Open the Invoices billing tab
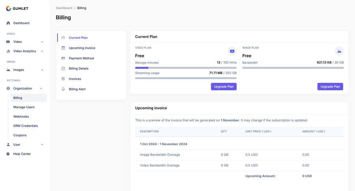Image resolution: width=355 pixels, height=191 pixels. (75, 79)
